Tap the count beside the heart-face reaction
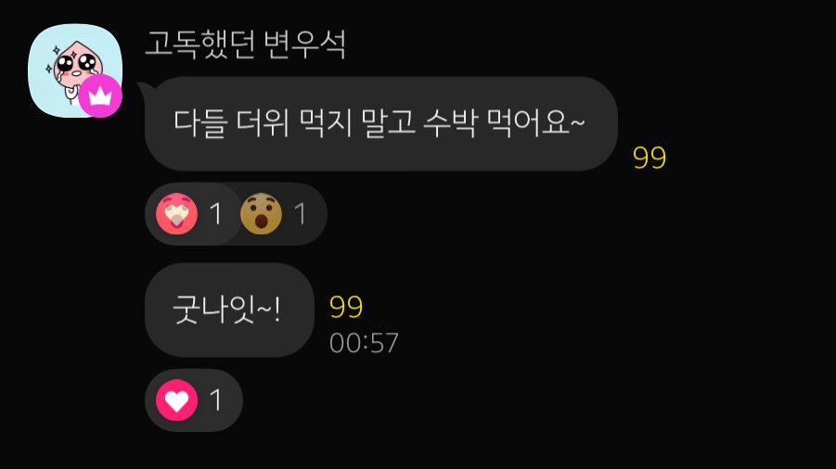836x469 pixels. [x=215, y=214]
